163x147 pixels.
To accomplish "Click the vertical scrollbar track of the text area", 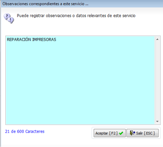I will point(157,80).
